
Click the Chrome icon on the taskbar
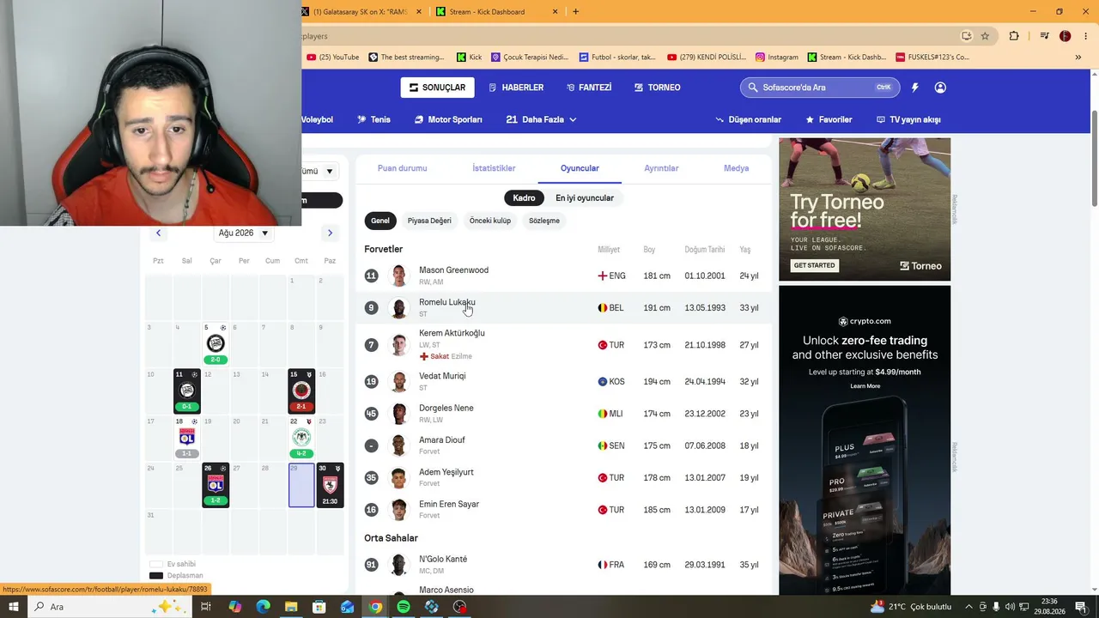pos(375,607)
